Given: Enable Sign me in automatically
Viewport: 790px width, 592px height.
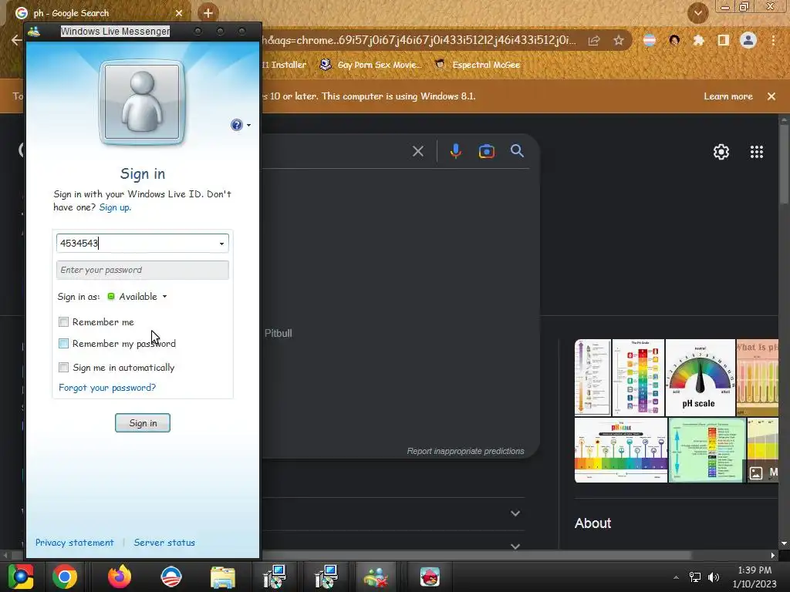Looking at the screenshot, I should 63,367.
